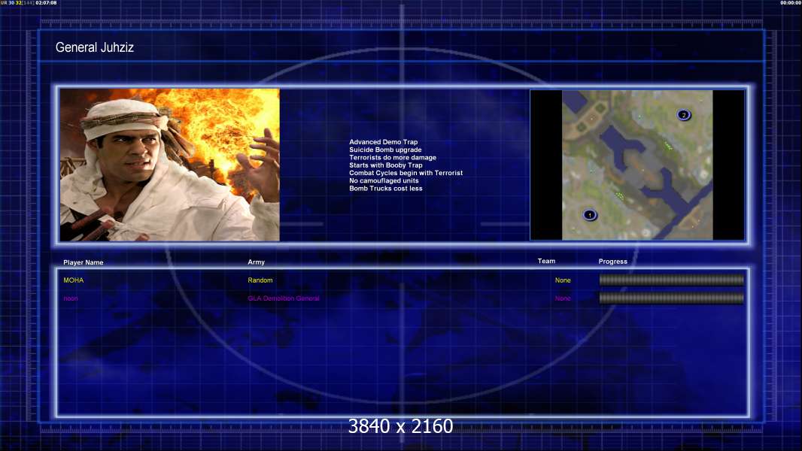Click the map preview thumbnail
Viewport: 802px width, 451px height.
click(x=637, y=165)
